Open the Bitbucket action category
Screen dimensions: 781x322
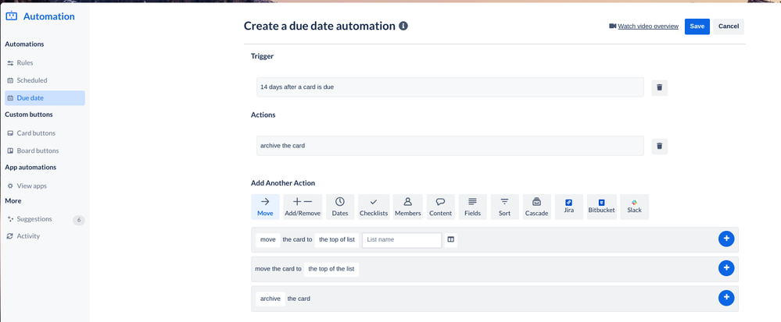click(x=602, y=207)
